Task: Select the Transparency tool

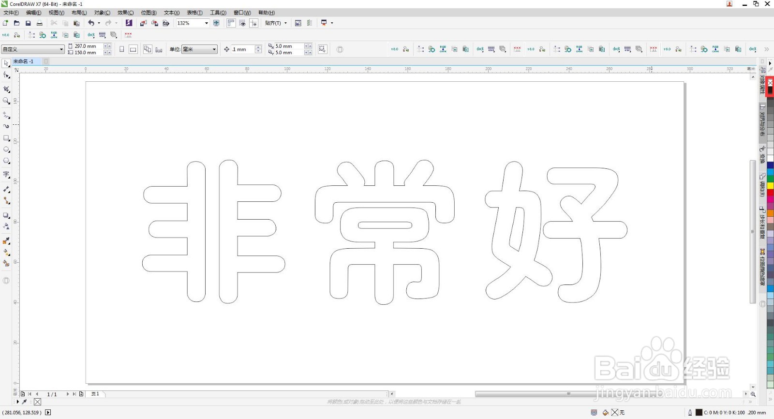Action: (6, 226)
